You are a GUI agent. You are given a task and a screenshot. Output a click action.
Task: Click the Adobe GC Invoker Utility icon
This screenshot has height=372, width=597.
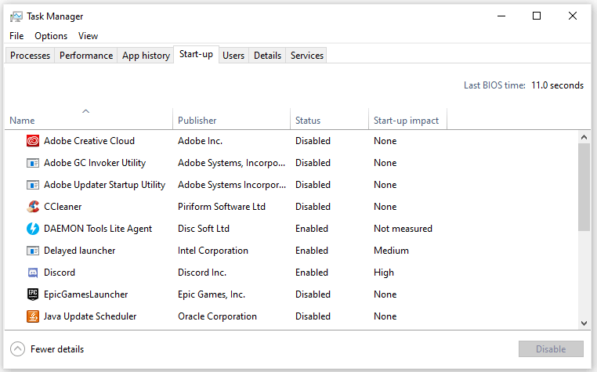click(x=33, y=163)
